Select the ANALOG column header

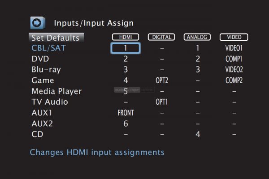coord(198,37)
